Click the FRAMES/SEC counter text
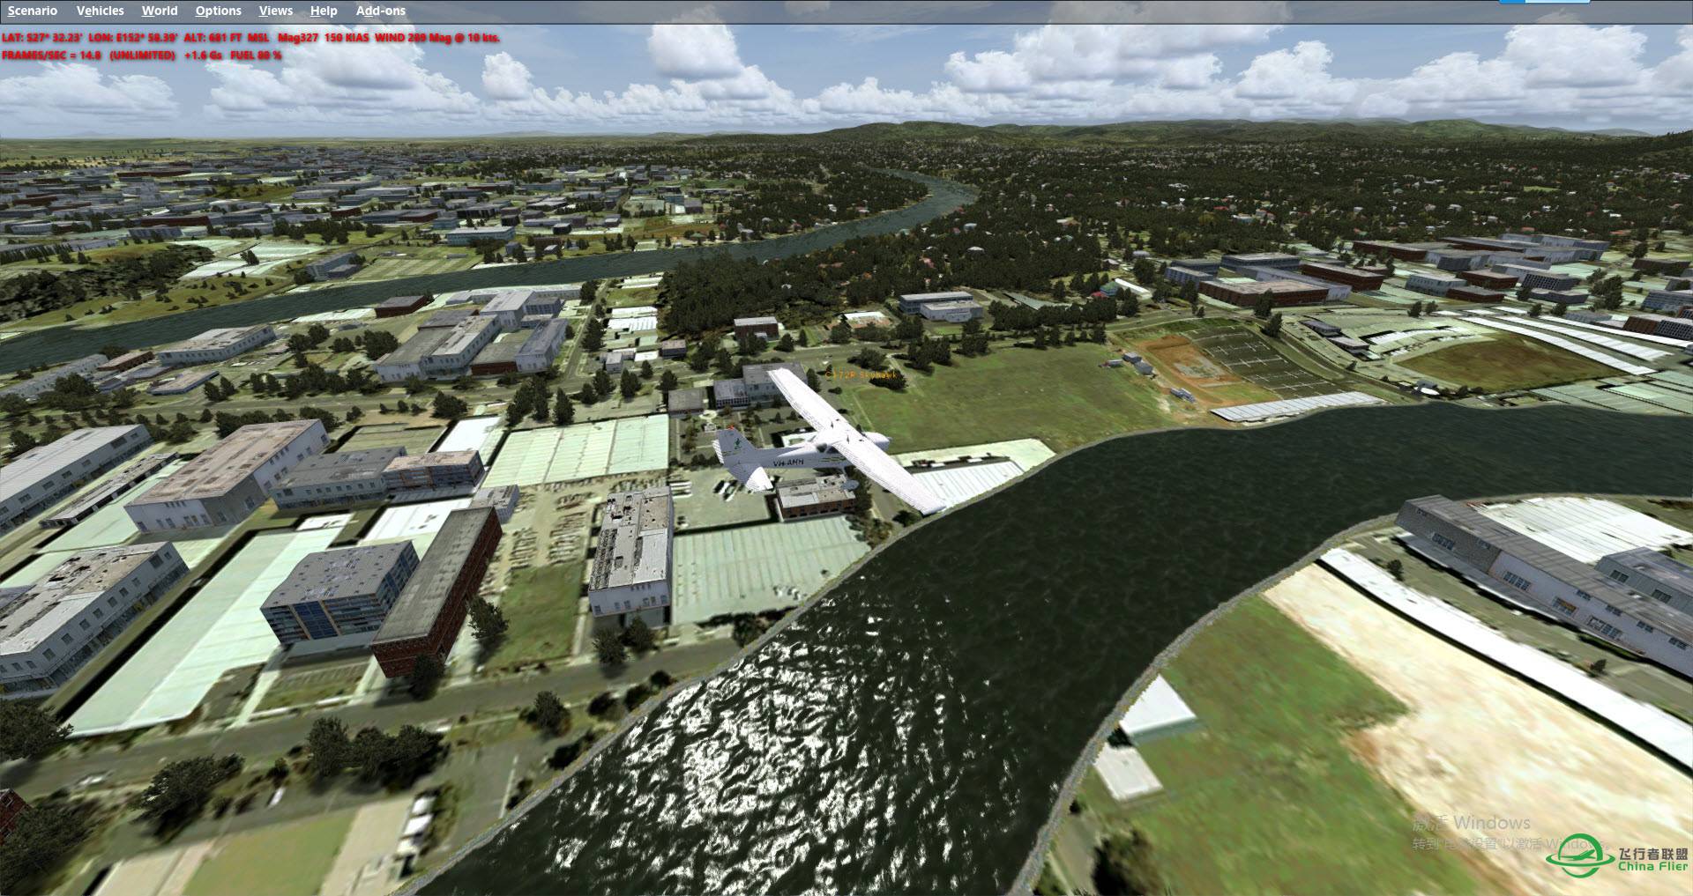The width and height of the screenshot is (1693, 896). (x=51, y=56)
